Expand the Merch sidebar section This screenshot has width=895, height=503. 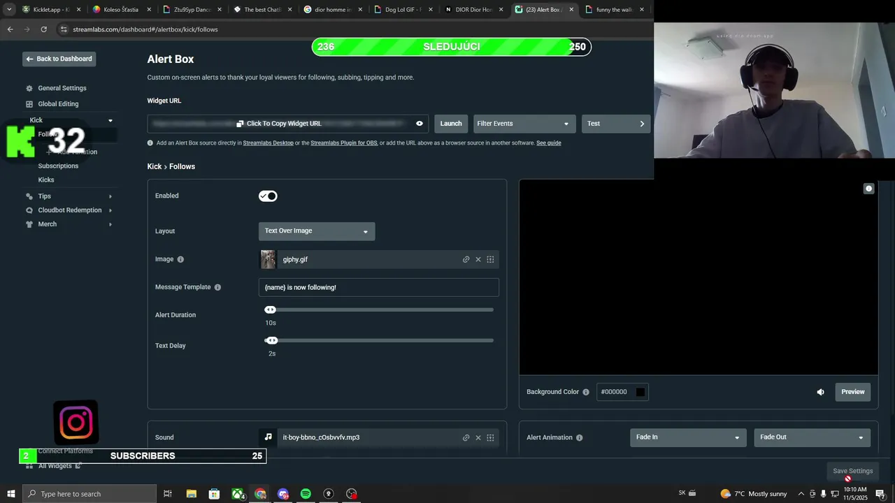point(110,224)
